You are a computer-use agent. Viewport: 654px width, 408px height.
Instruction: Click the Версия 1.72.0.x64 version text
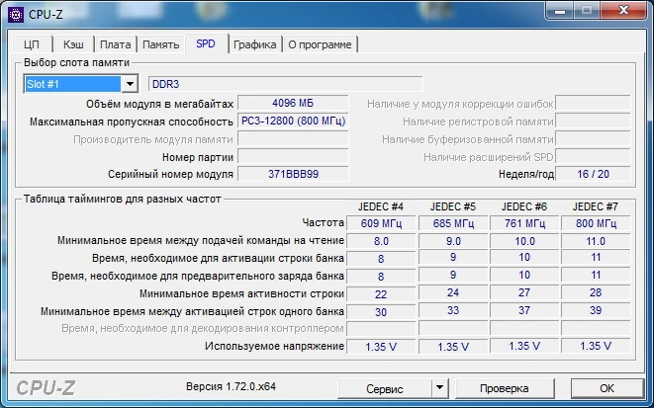[x=231, y=386]
